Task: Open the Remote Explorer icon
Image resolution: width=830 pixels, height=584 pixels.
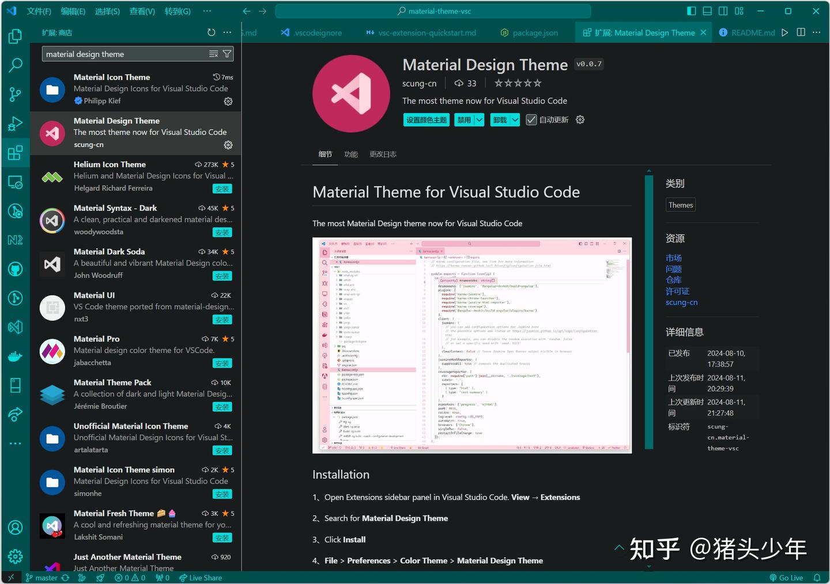Action: [x=16, y=182]
